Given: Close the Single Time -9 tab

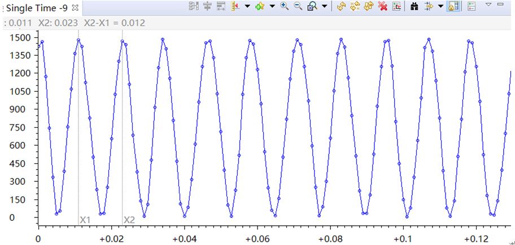Looking at the screenshot, I should click(x=75, y=7).
